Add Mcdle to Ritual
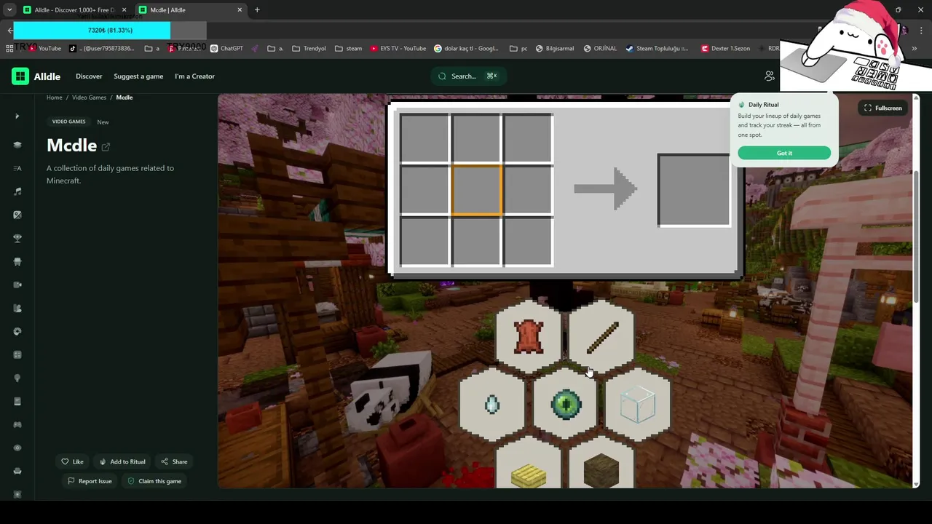Viewport: 932px width, 524px height. (x=122, y=461)
